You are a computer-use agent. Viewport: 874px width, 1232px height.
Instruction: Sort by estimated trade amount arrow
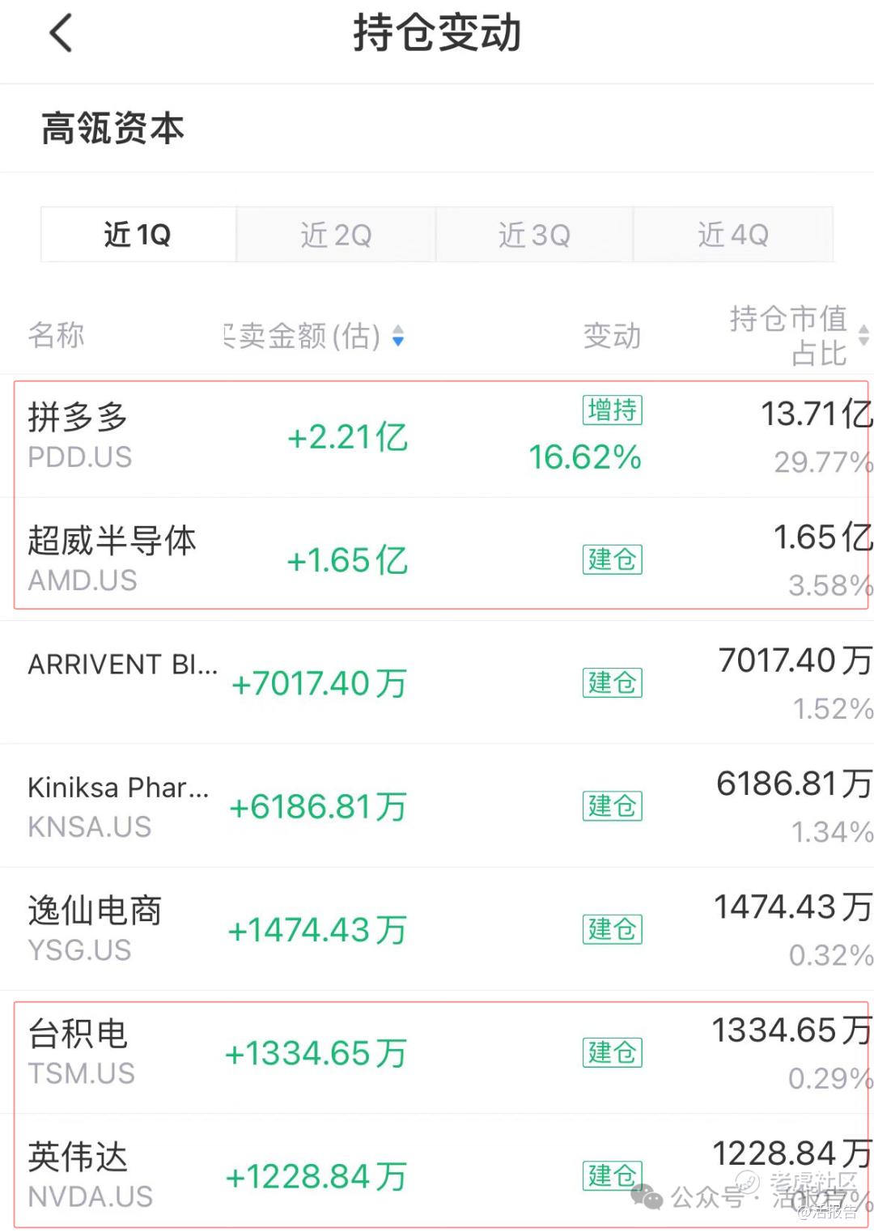pyautogui.click(x=397, y=335)
